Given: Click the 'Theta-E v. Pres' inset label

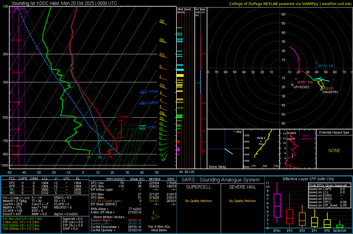Looking at the screenshot, I should (261, 141).
